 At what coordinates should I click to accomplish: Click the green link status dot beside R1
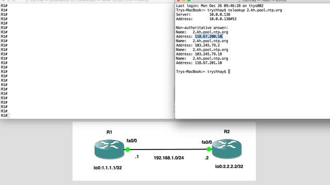pos(127,150)
